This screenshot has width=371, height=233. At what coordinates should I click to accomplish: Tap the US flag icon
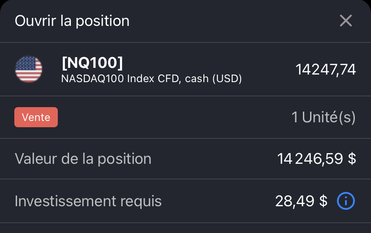[29, 69]
